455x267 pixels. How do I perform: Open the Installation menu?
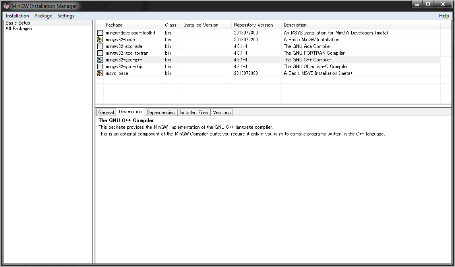17,16
